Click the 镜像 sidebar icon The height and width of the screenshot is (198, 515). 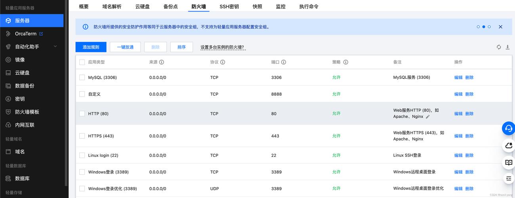coord(8,60)
